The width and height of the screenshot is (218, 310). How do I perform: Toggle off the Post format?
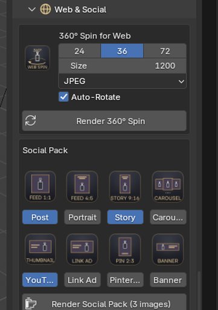pyautogui.click(x=40, y=217)
